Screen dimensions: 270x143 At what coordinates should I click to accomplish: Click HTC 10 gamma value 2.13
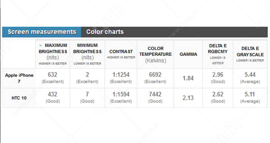tap(188, 98)
